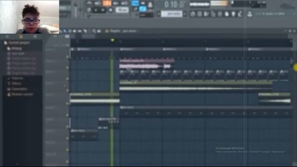This screenshot has height=167, width=297.
Task: Click the green playhead marker on the timeline
Action: [x=112, y=40]
